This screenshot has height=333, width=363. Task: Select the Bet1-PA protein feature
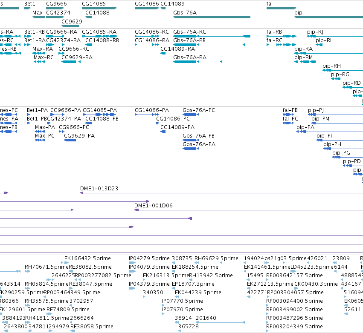(29, 115)
